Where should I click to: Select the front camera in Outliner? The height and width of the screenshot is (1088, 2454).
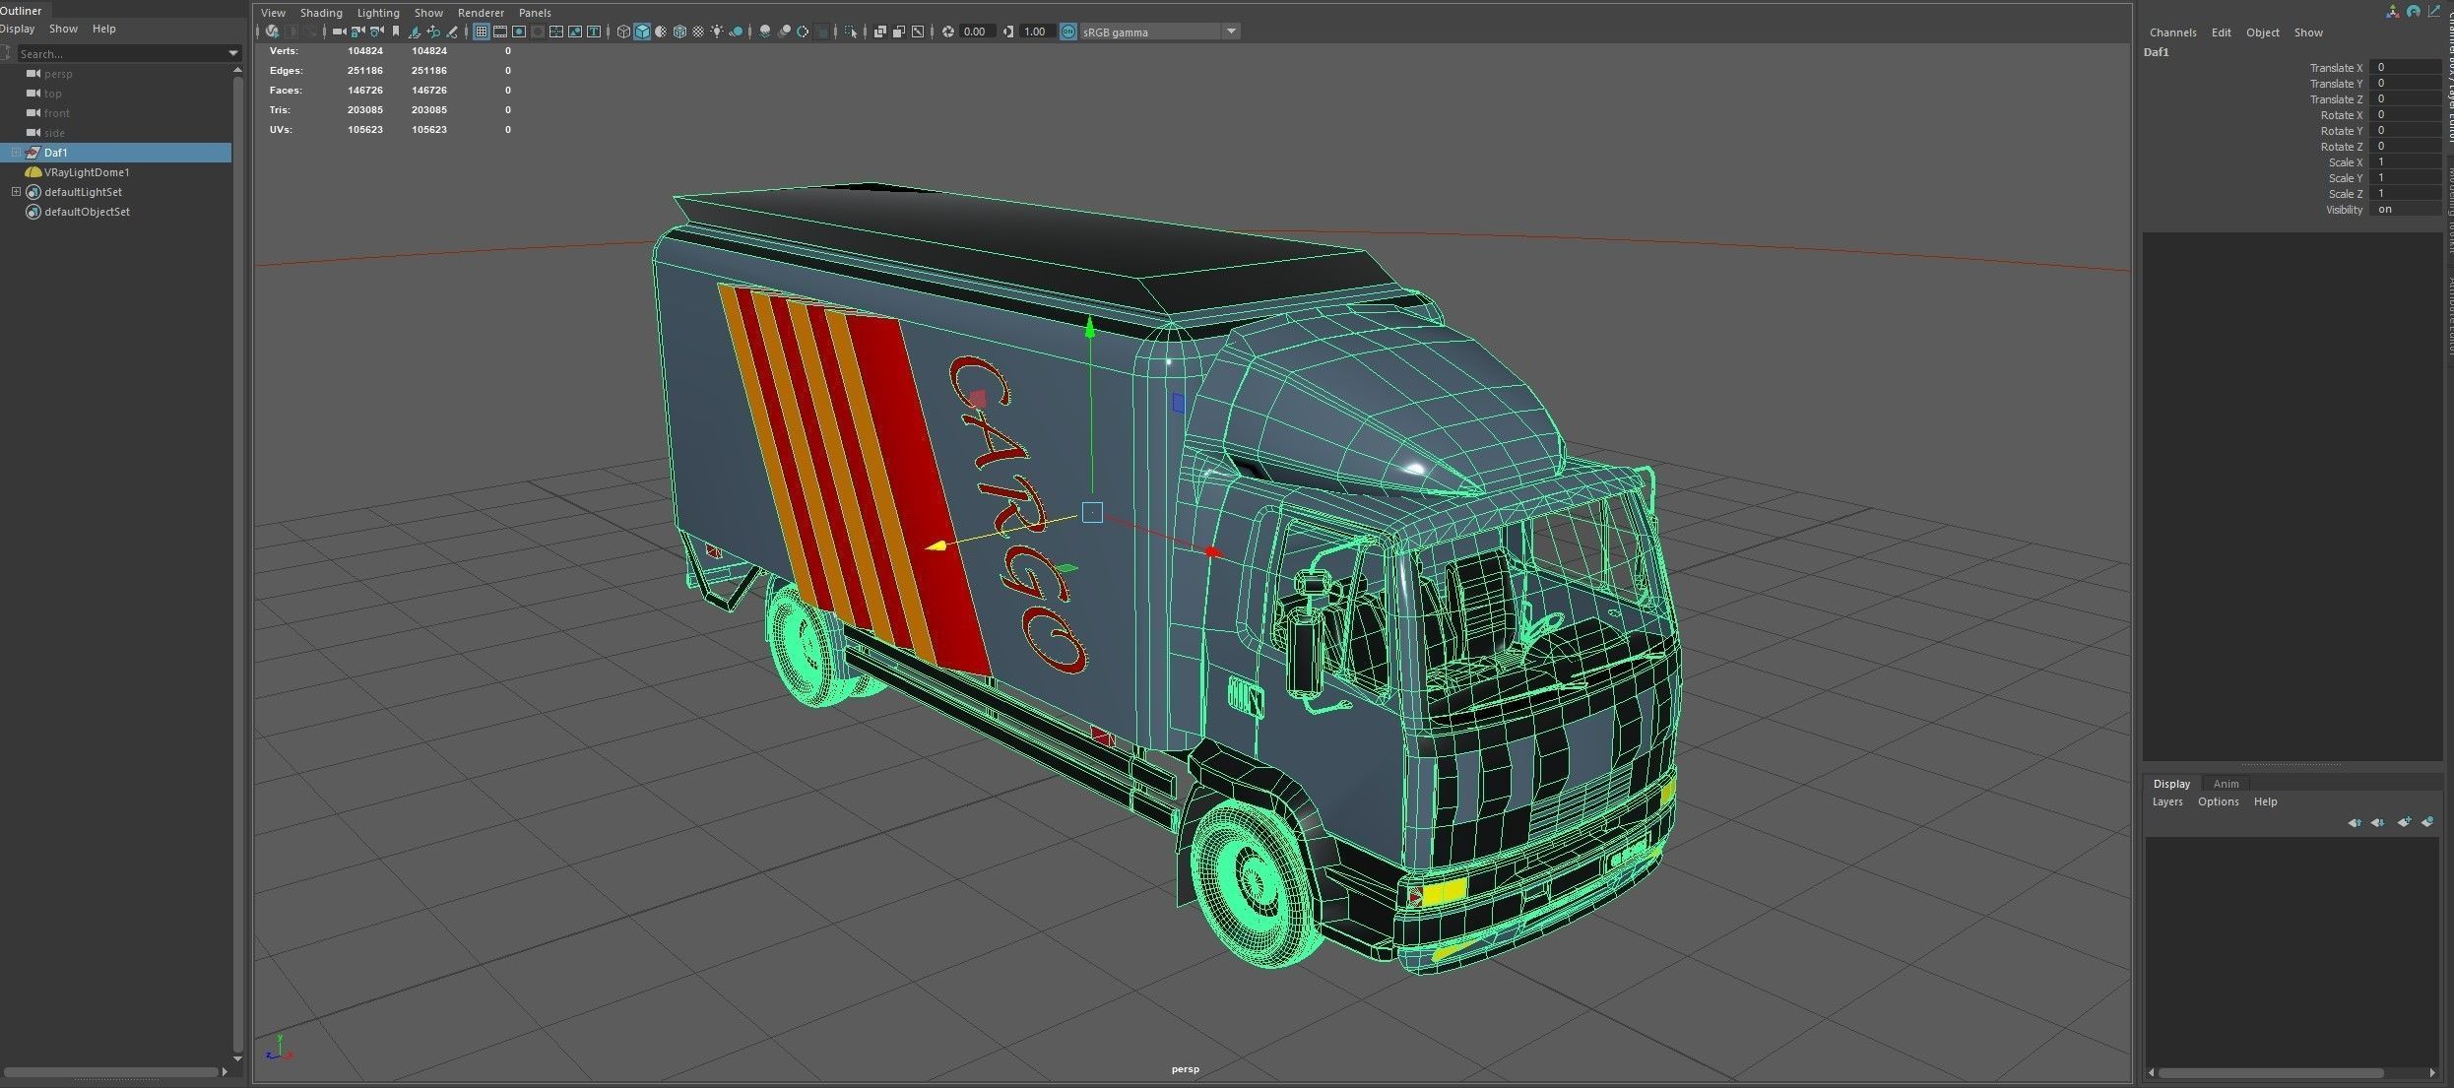click(x=57, y=113)
